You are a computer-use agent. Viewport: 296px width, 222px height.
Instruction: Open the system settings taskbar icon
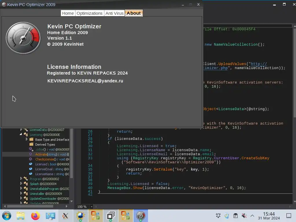tap(50, 216)
